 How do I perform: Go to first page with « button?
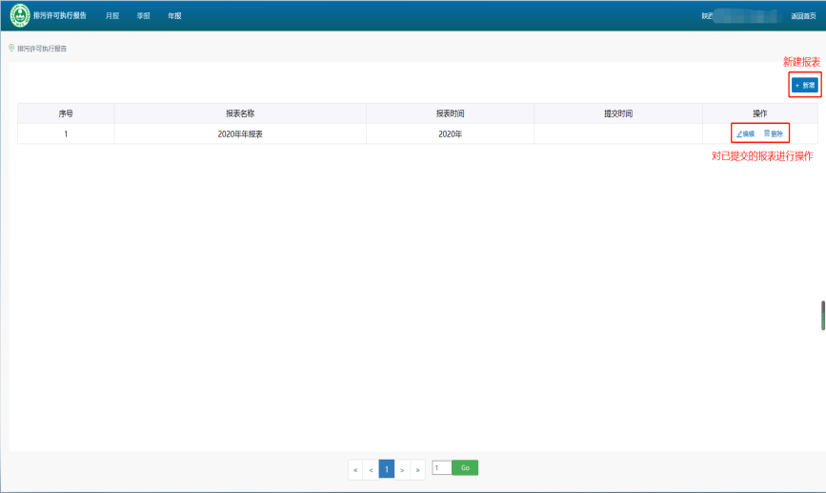pos(355,469)
